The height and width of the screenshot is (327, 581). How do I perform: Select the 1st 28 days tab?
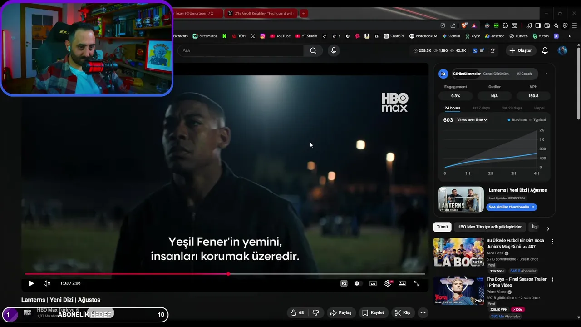tap(512, 108)
